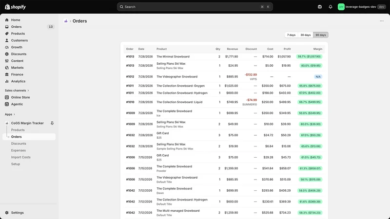The width and height of the screenshot is (390, 219).
Task: Click the Finance bank icon
Action: [7, 74]
